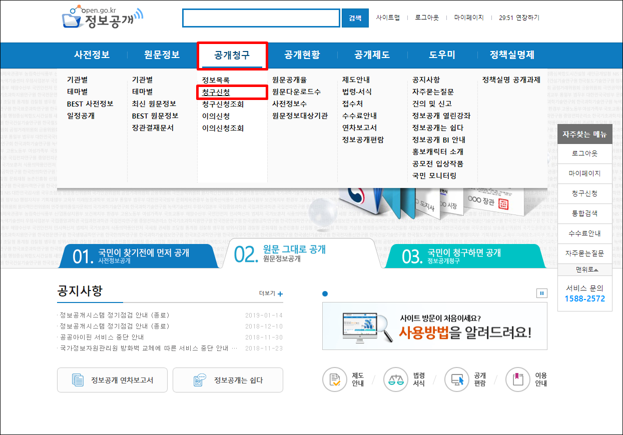This screenshot has width=623, height=435.
Task: Click the 이용안내 book icon
Action: [x=516, y=379]
